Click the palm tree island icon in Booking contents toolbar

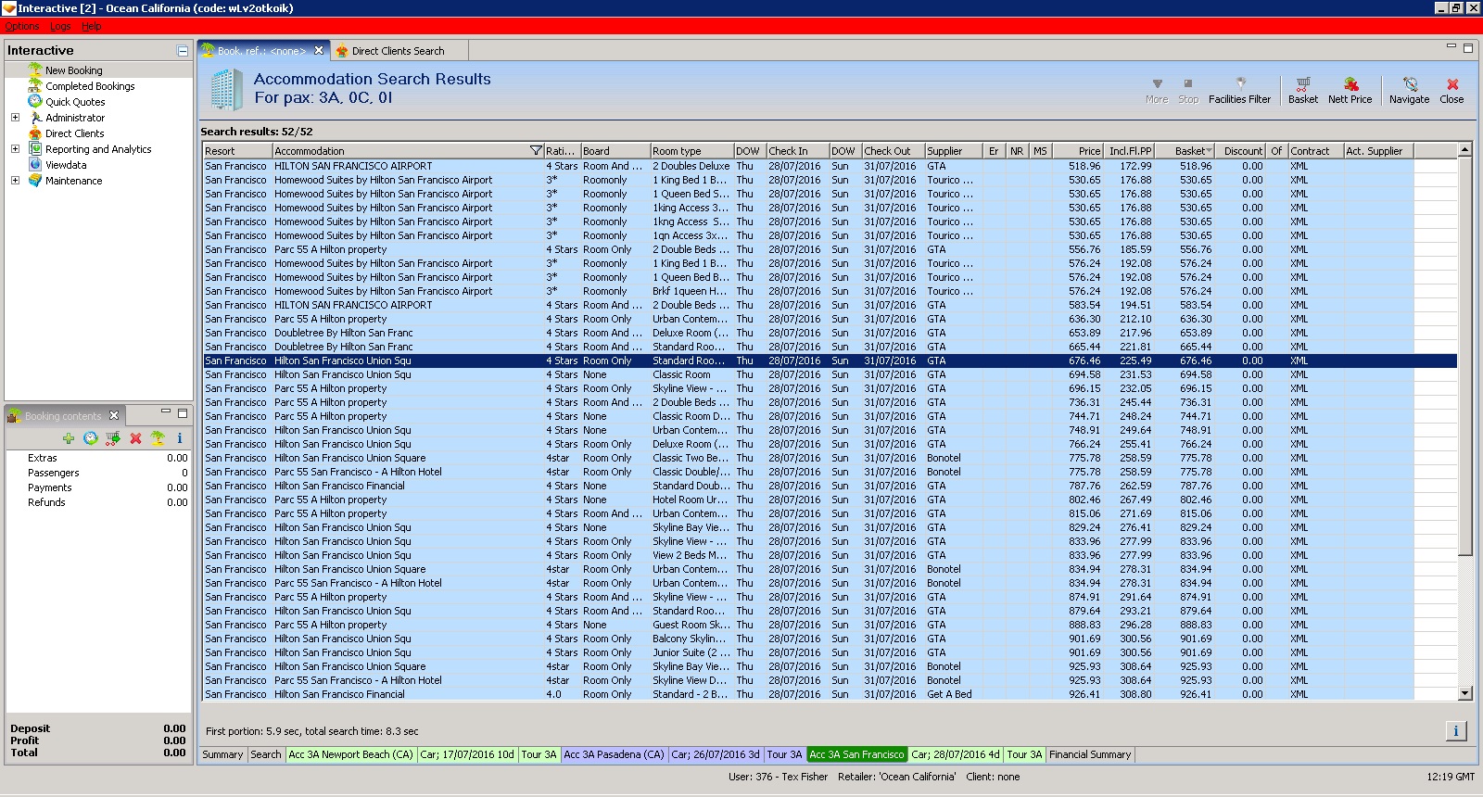tap(158, 438)
